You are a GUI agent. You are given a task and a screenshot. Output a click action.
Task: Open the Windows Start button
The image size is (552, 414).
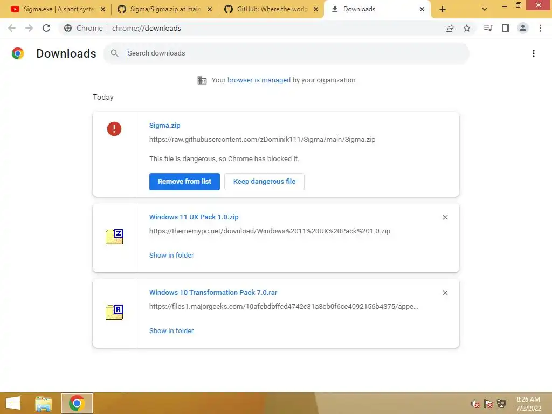pyautogui.click(x=13, y=403)
